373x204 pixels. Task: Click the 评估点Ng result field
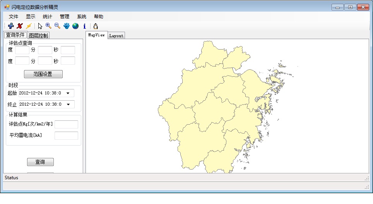[x=66, y=124]
